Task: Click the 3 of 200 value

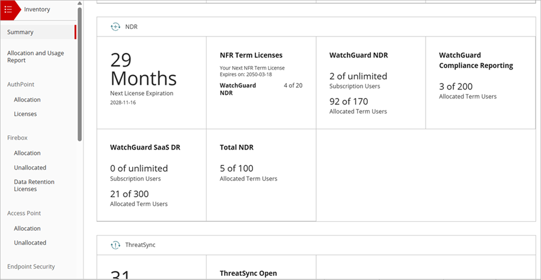Action: point(456,87)
